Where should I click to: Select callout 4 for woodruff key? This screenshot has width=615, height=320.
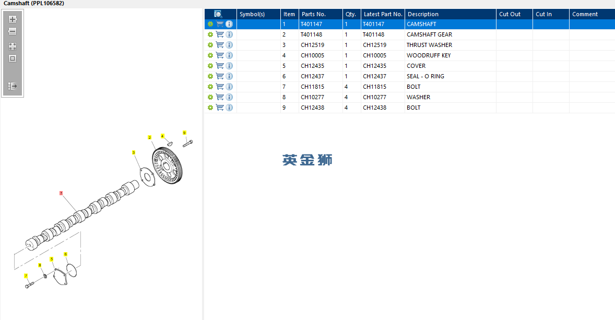[162, 136]
